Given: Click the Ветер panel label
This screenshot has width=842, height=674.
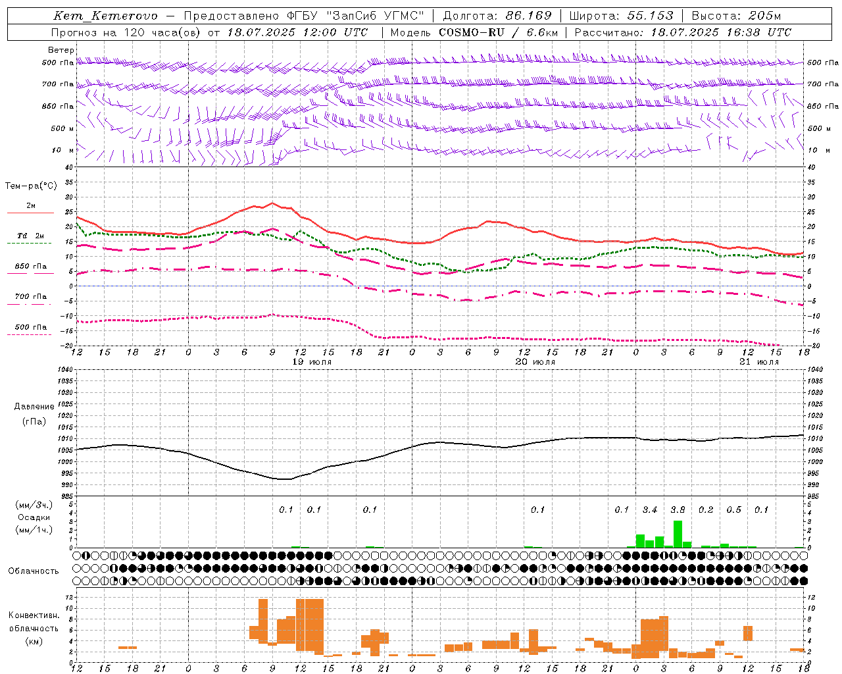Looking at the screenshot, I should coord(61,50).
